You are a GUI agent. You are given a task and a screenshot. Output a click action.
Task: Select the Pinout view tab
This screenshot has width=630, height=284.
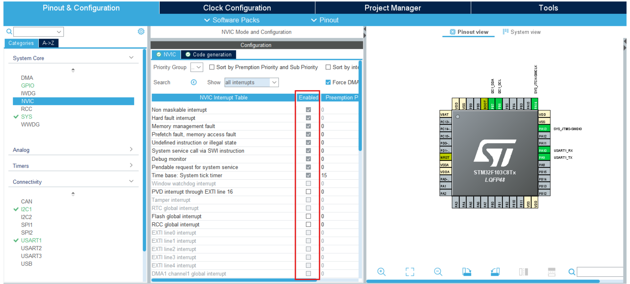coord(469,32)
